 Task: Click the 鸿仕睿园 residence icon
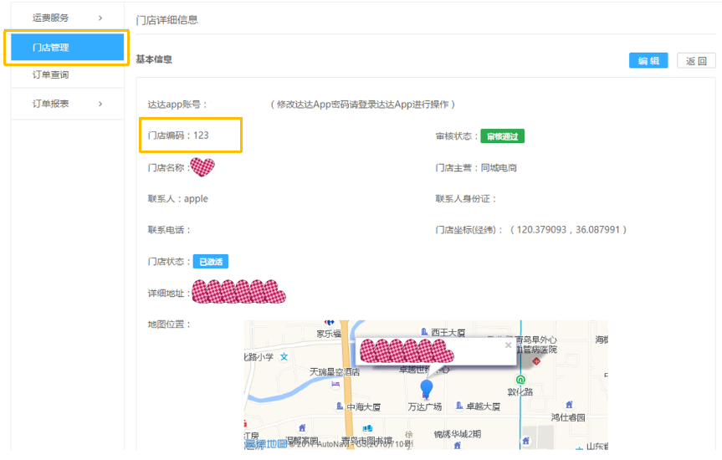pos(569,405)
